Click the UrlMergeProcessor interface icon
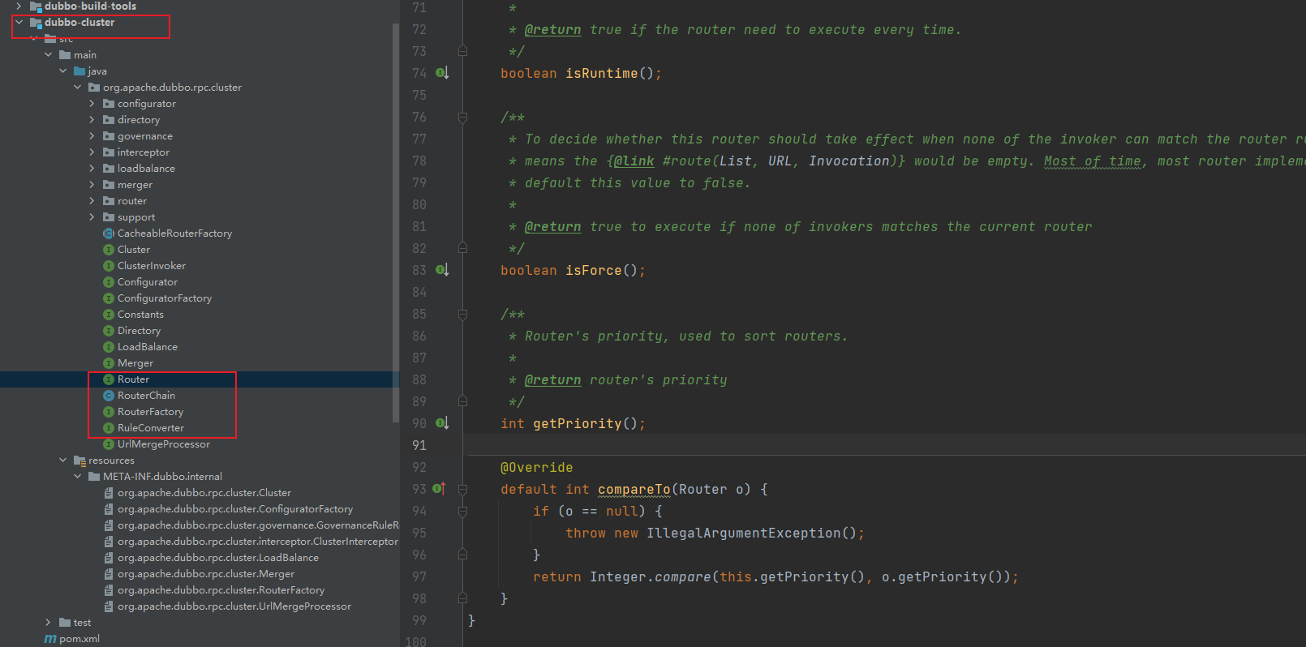Screen dimensions: 1306x647 pyautogui.click(x=109, y=444)
